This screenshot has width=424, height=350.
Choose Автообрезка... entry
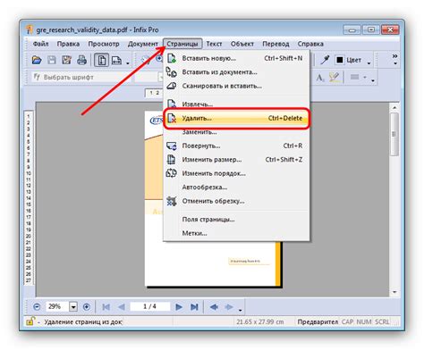click(x=236, y=187)
